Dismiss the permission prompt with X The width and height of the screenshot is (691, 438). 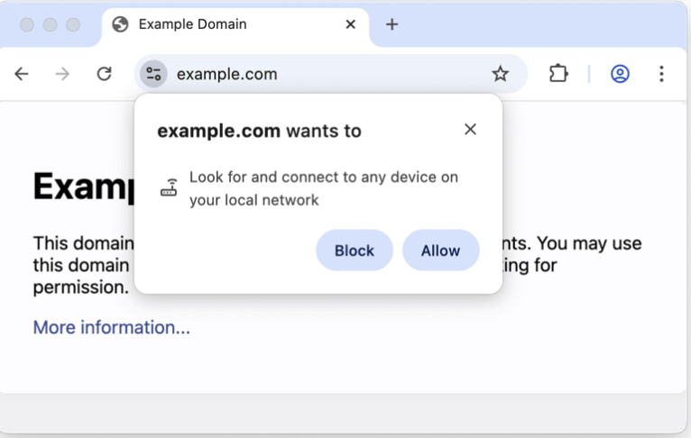coord(470,130)
